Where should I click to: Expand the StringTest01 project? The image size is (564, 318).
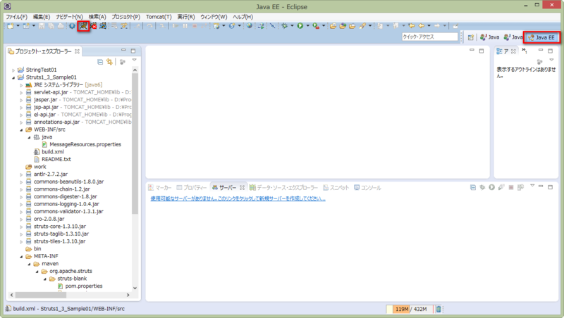pyautogui.click(x=13, y=70)
